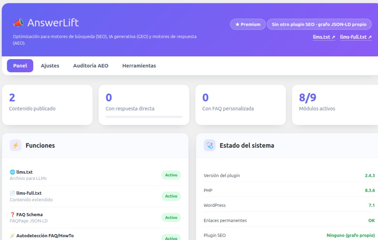
Task: Click the globe icon beside llms.txt
Action: [x=12, y=172]
